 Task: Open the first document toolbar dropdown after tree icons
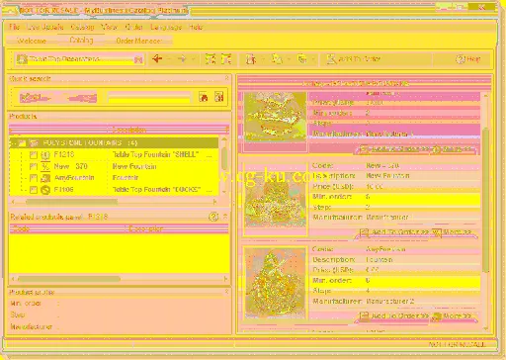[x=263, y=59]
